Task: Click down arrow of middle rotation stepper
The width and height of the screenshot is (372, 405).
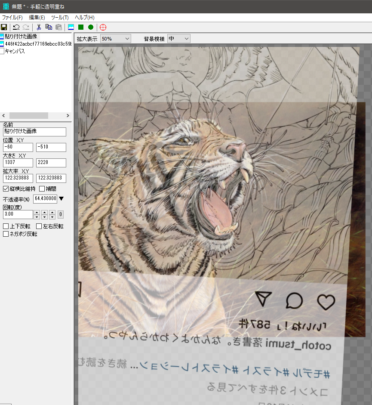Action: [45, 217]
